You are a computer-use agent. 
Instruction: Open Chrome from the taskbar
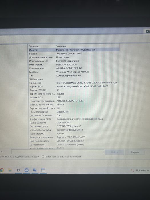1,170
